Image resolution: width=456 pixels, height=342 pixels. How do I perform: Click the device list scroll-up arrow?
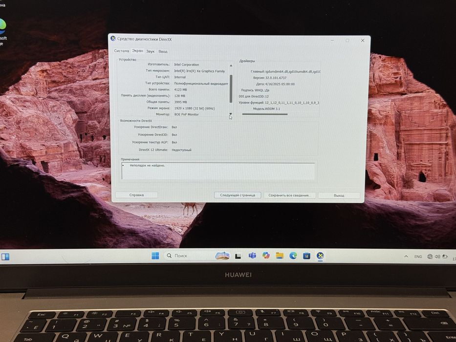click(231, 65)
